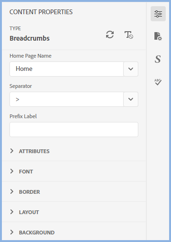Focus the Prefix Label input box
This screenshot has width=171, height=242.
coord(74,130)
